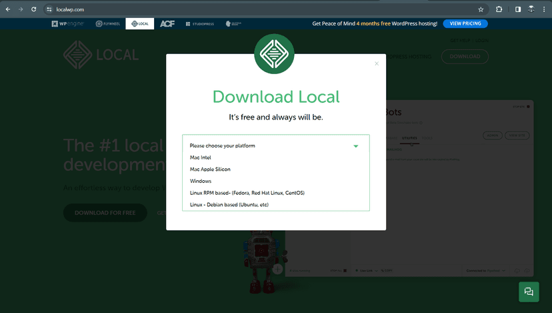The height and width of the screenshot is (313, 552).
Task: Choose Linux RPM based option
Action: (x=247, y=193)
